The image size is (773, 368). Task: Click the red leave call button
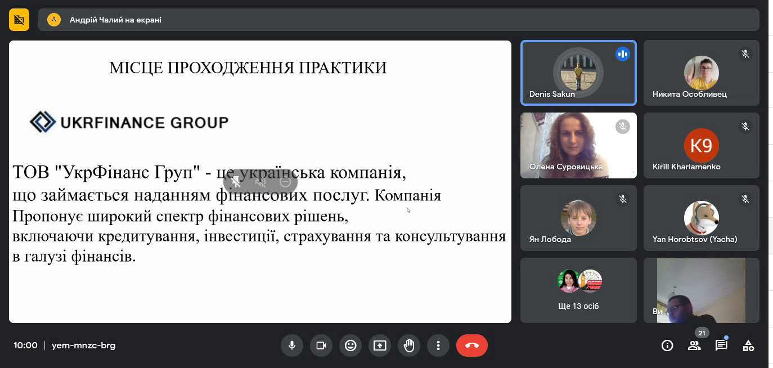point(472,345)
